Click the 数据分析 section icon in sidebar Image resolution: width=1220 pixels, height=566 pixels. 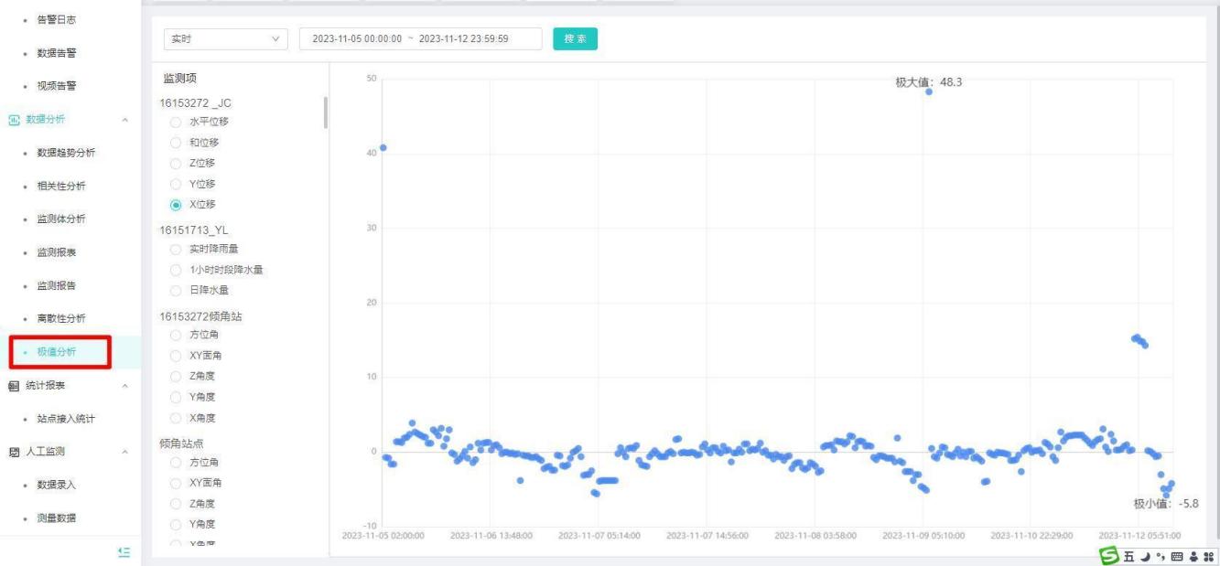14,119
